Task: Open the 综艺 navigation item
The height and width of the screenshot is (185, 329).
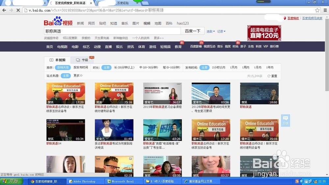Action: pos(86,47)
